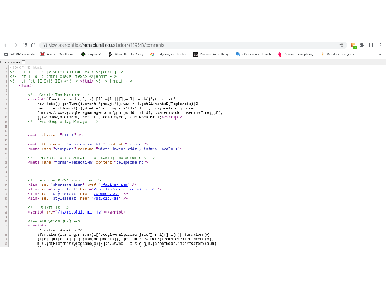Screen dimensions: 386x289
Task: Go back using the browser back arrow
Action: point(6,45)
